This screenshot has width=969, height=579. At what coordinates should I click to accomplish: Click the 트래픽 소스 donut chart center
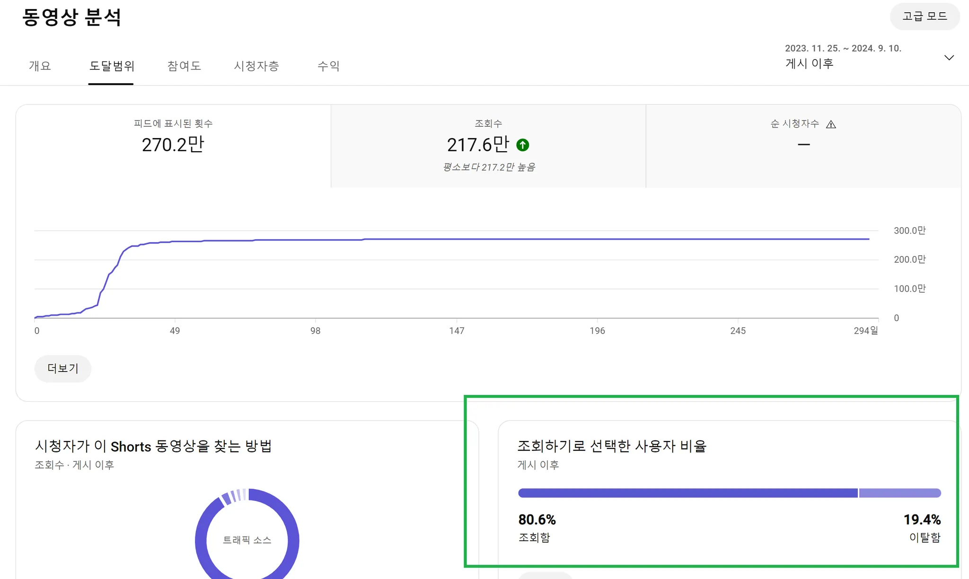[247, 540]
